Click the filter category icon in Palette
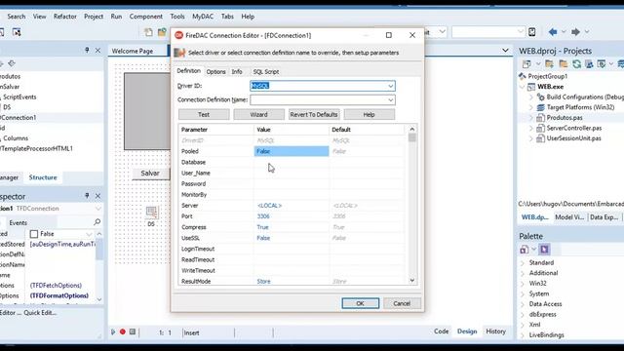Screen dimensions: 624x351 pyautogui.click(x=525, y=250)
